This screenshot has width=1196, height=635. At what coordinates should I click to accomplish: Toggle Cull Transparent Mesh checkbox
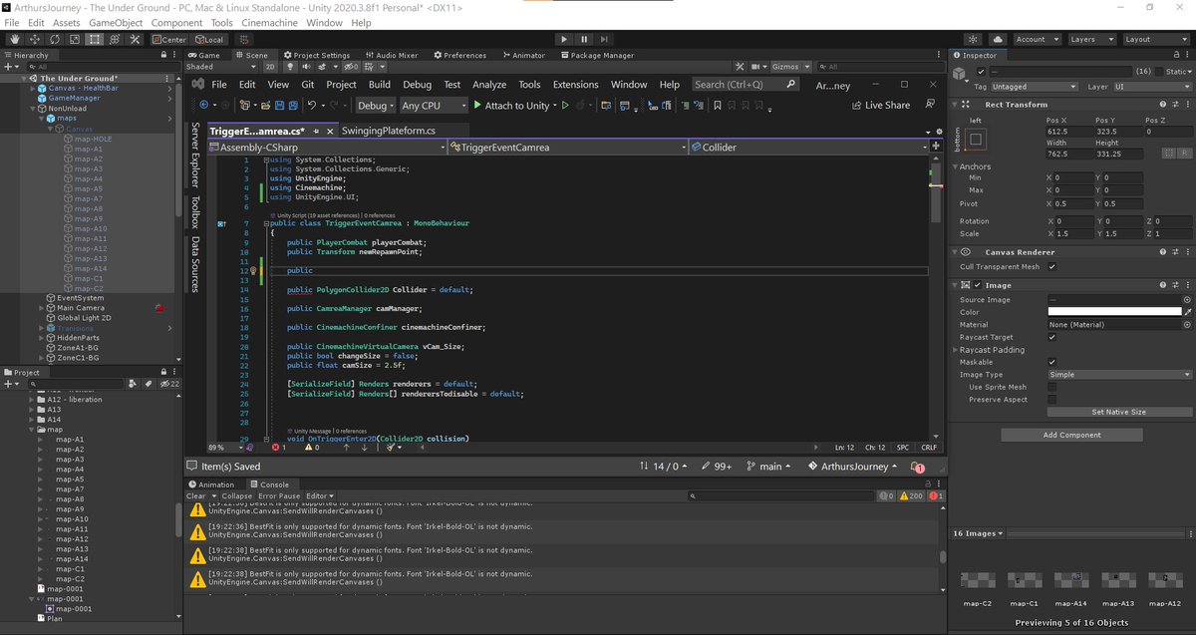(1052, 267)
